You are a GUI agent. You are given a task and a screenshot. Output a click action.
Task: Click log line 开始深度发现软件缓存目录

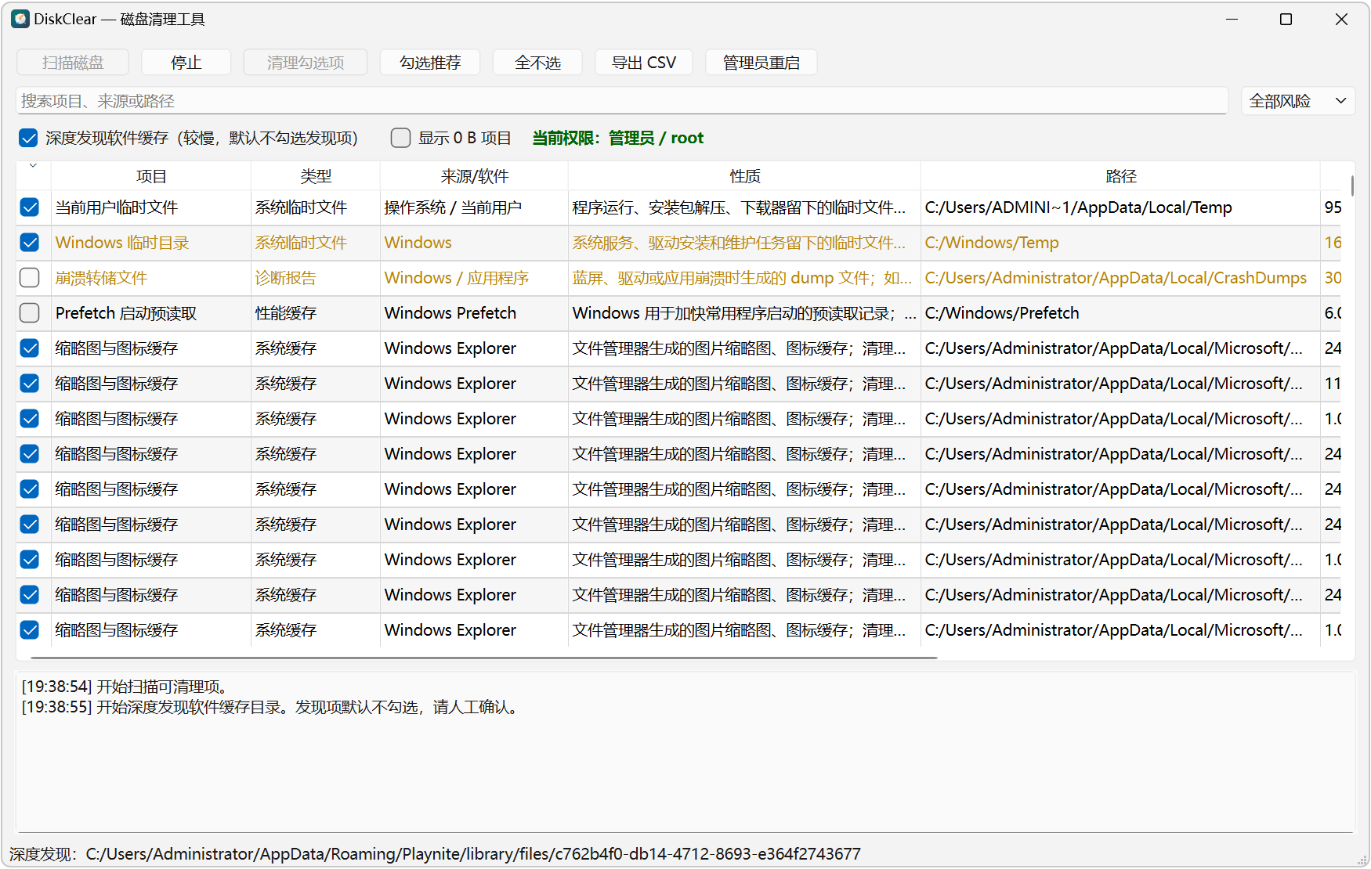coord(273,707)
